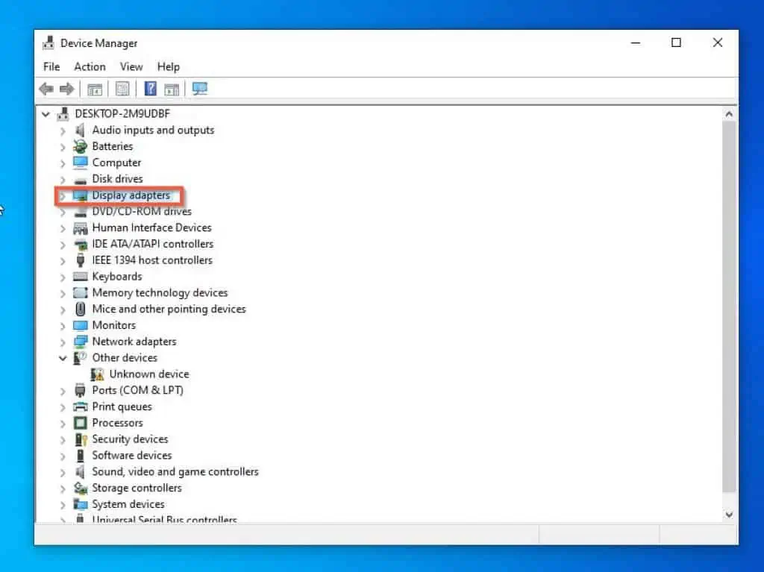Click Scan for hardware changes monitor icon
This screenshot has height=572, width=764.
199,89
